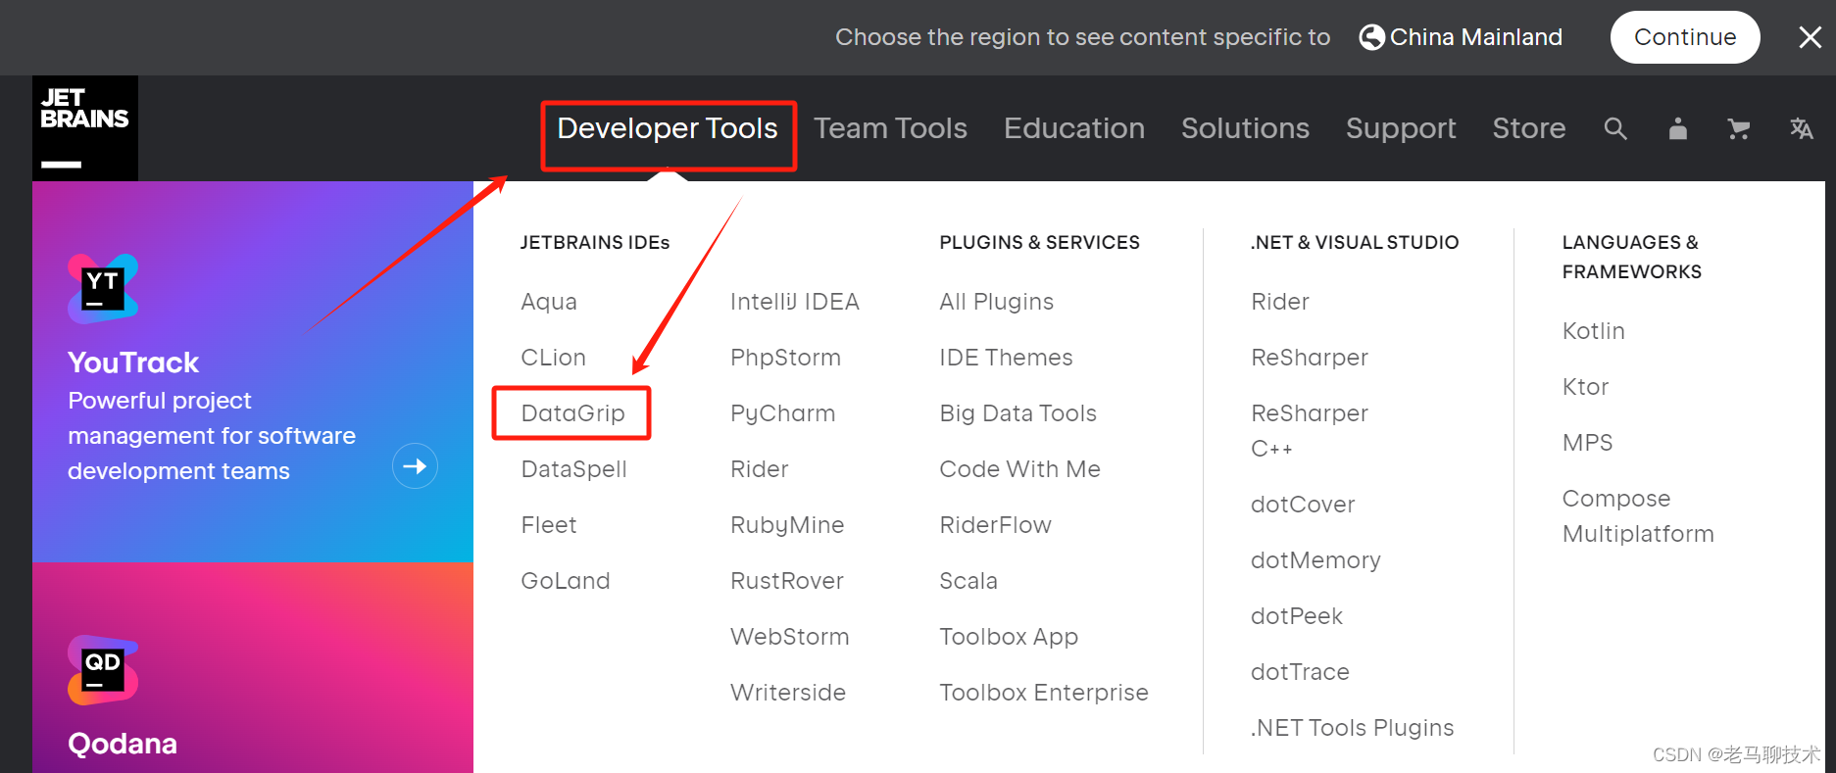Open the account profile icon
The image size is (1836, 773).
click(x=1678, y=128)
